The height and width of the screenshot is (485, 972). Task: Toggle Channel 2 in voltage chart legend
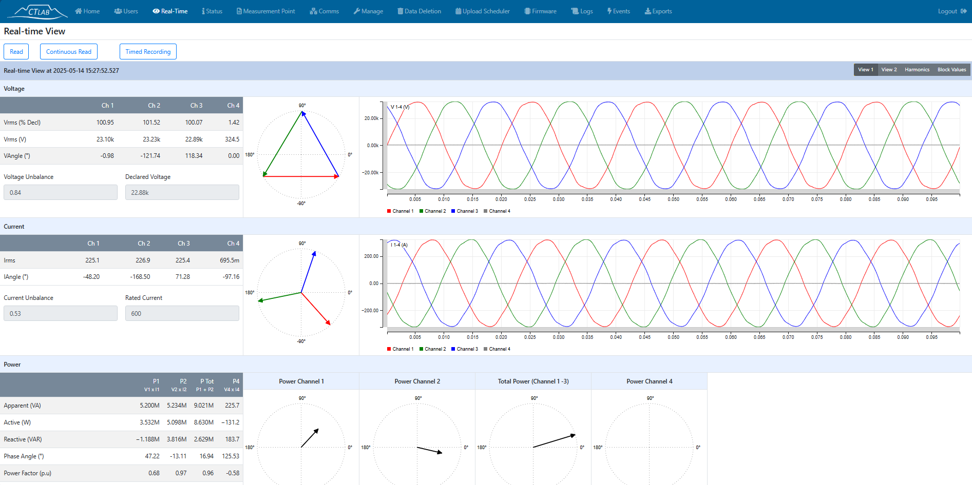tap(433, 211)
